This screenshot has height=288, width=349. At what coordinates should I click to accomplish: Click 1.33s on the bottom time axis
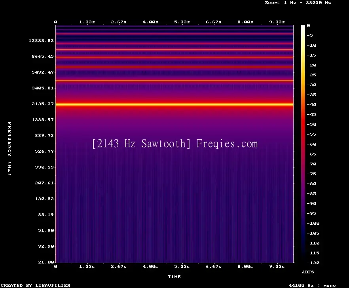[87, 266]
